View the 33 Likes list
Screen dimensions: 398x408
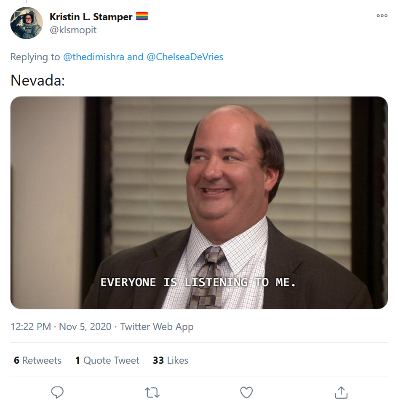pos(171,360)
